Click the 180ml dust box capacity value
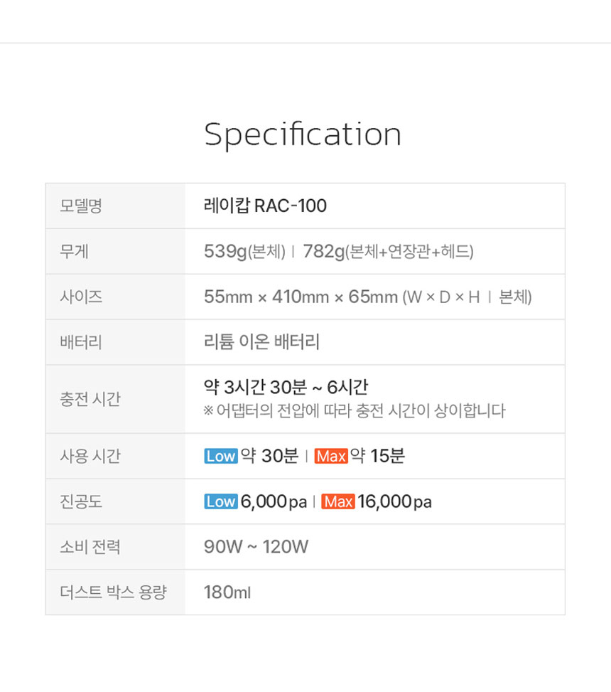 (x=227, y=592)
